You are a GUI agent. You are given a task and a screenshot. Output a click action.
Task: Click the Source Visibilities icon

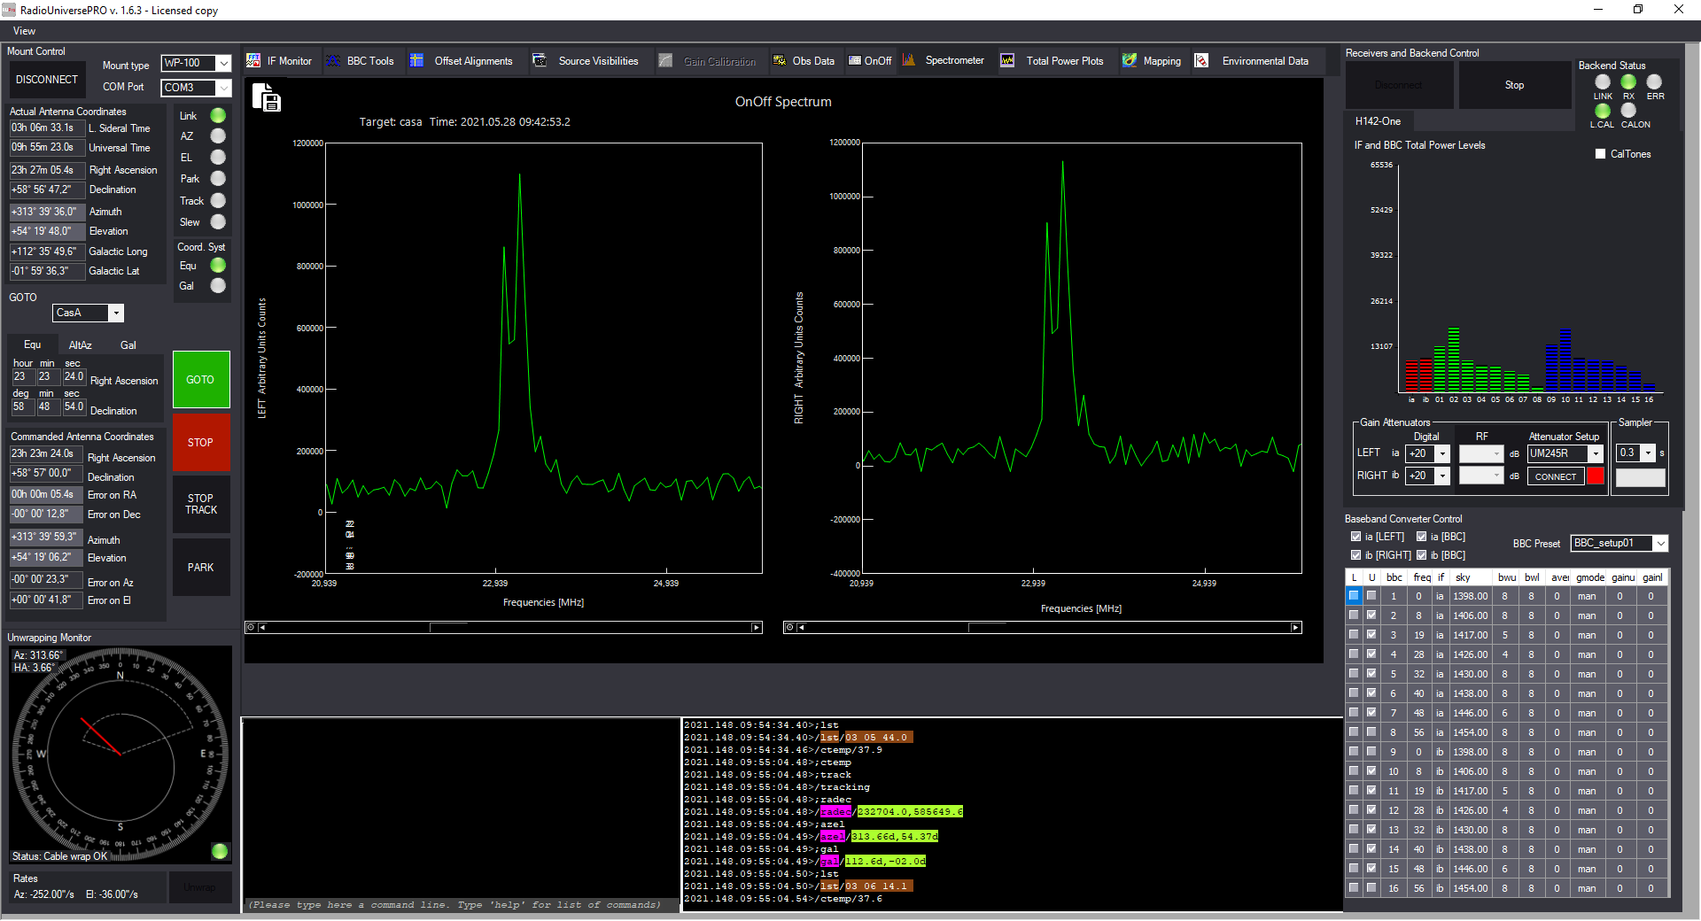[x=539, y=60]
